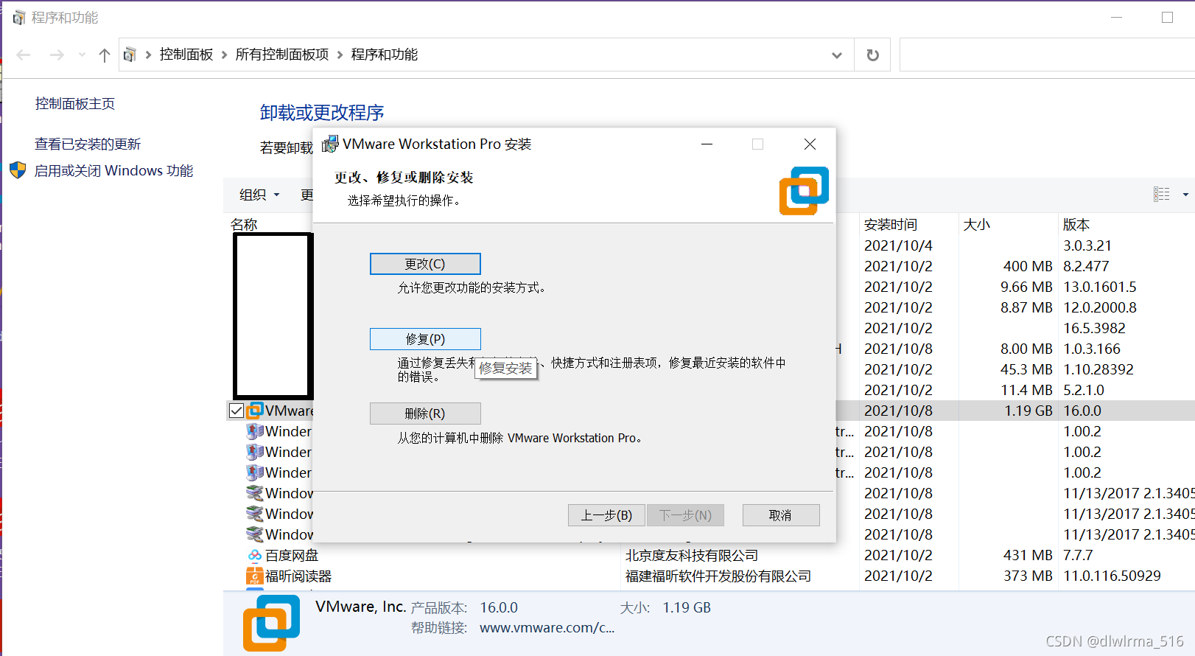Viewport: 1195px width, 656px height.
Task: Click version cell 11.0.116.50929
Action: pos(1112,576)
